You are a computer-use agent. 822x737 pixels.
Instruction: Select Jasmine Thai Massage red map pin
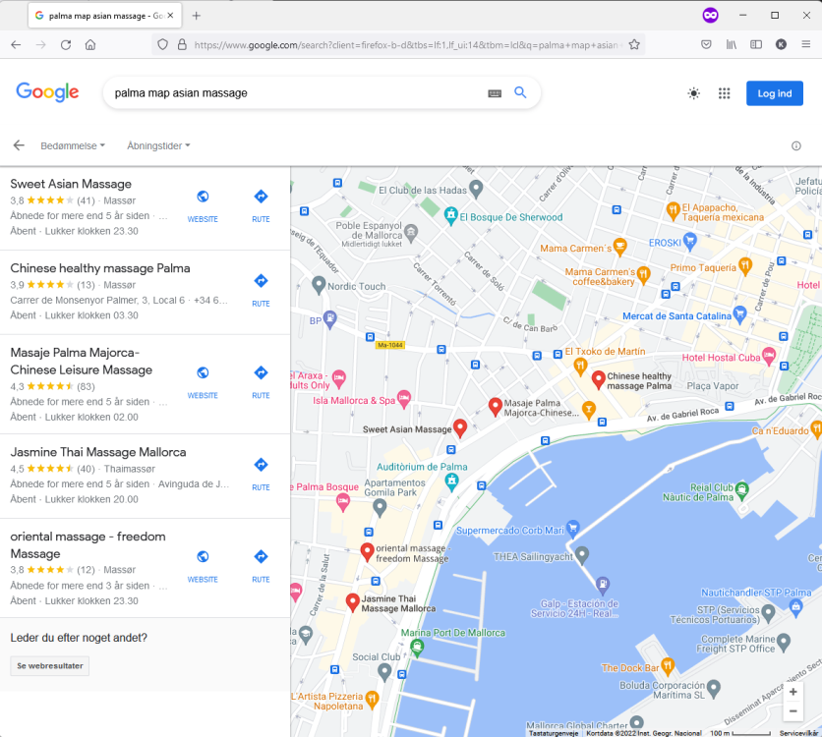(x=352, y=602)
